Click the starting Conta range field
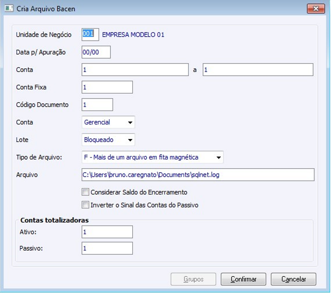The image size is (332, 293). (135, 70)
